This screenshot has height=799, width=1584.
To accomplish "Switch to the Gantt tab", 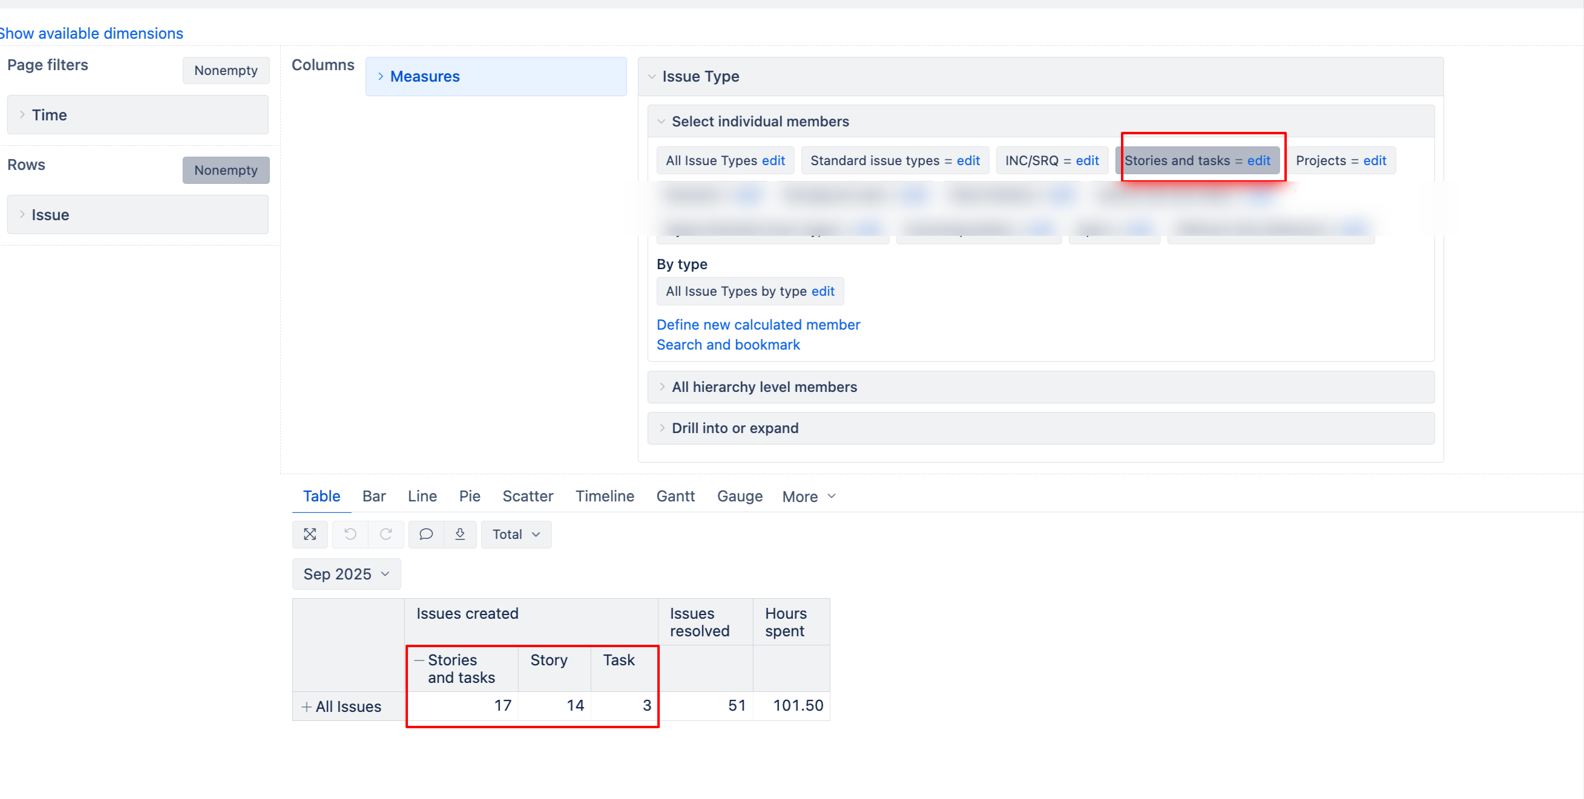I will pos(675,496).
